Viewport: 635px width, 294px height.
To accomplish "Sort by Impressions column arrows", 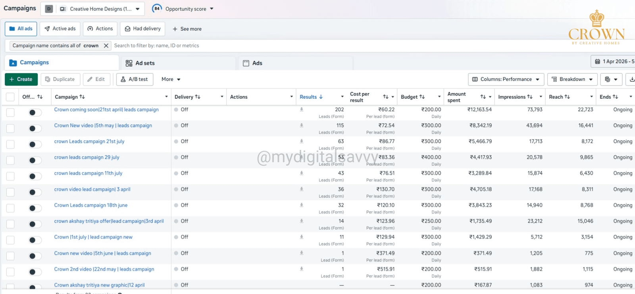I will (530, 97).
